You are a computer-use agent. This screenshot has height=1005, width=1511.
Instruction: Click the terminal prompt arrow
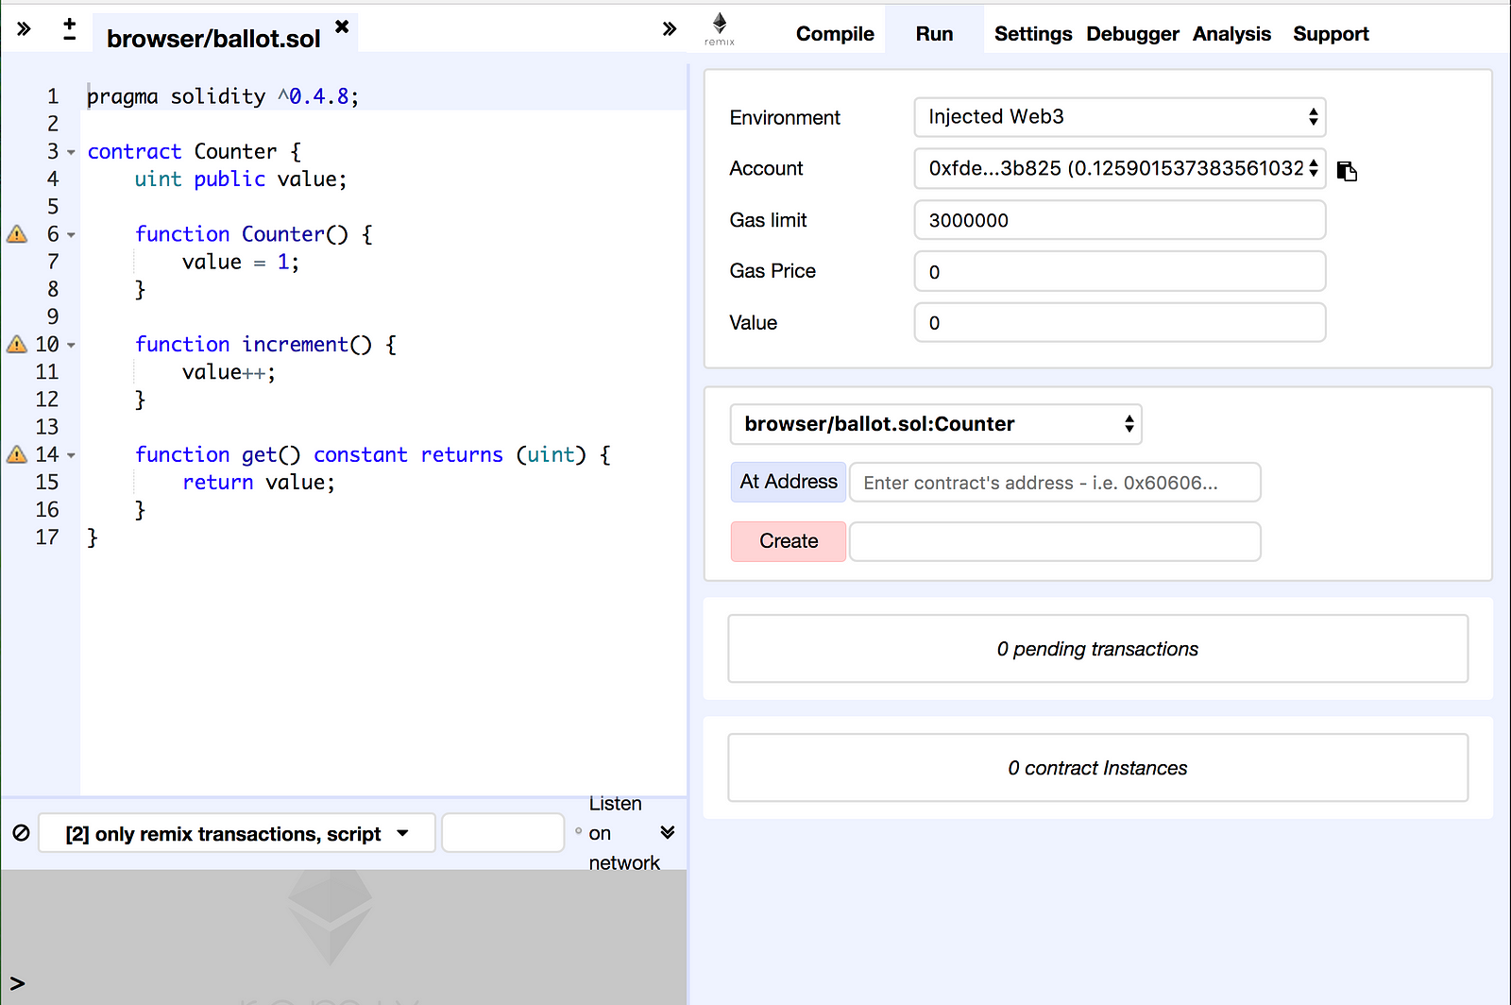(17, 983)
